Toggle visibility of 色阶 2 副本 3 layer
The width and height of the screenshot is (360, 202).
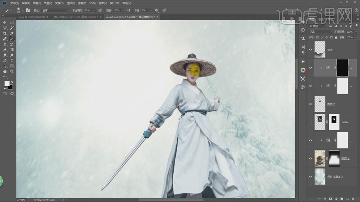tap(311, 177)
